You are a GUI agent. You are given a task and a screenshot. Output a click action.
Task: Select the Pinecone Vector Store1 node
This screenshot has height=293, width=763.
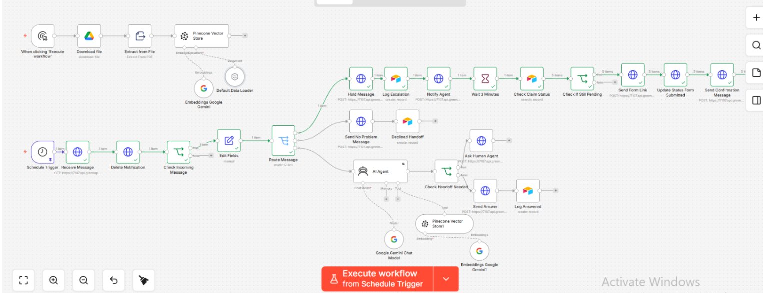444,224
